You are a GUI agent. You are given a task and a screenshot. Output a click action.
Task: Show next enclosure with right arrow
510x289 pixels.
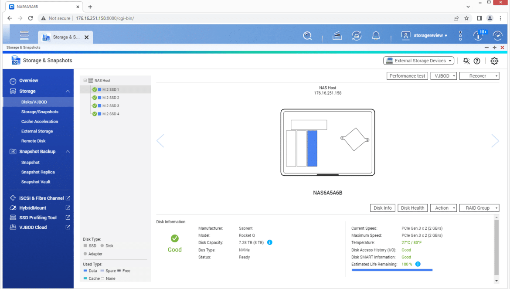click(x=495, y=141)
